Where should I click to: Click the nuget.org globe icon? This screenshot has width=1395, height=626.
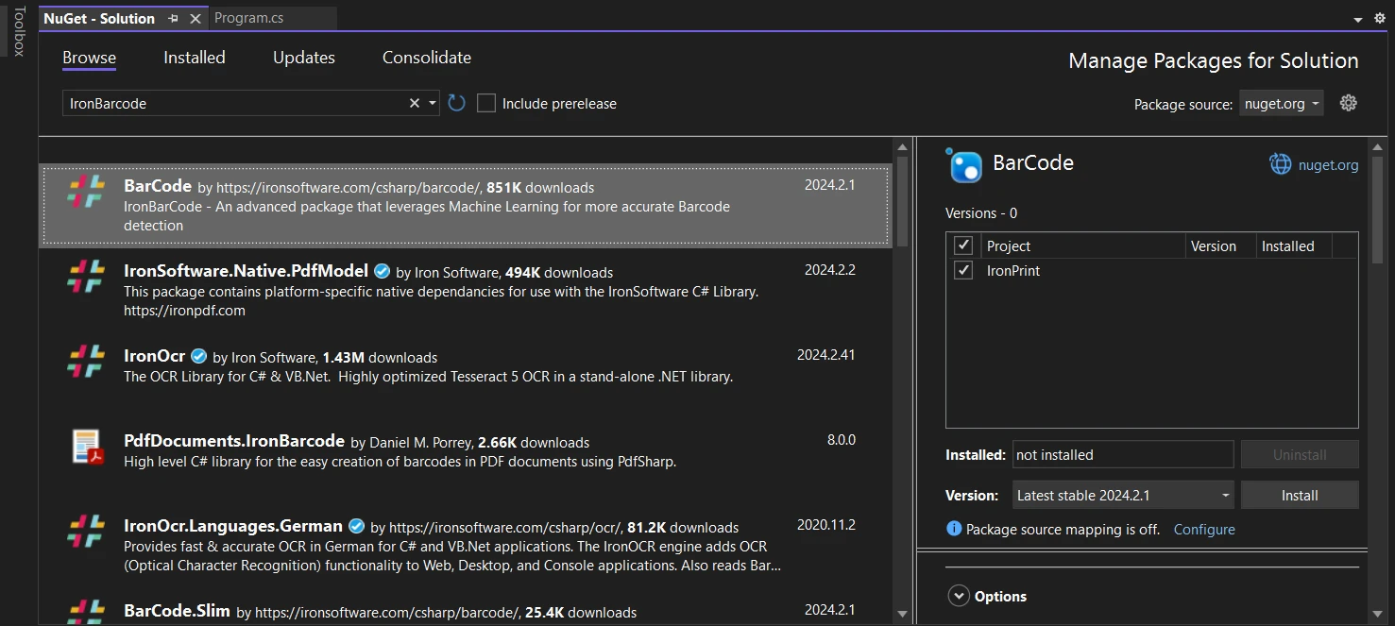[1280, 164]
